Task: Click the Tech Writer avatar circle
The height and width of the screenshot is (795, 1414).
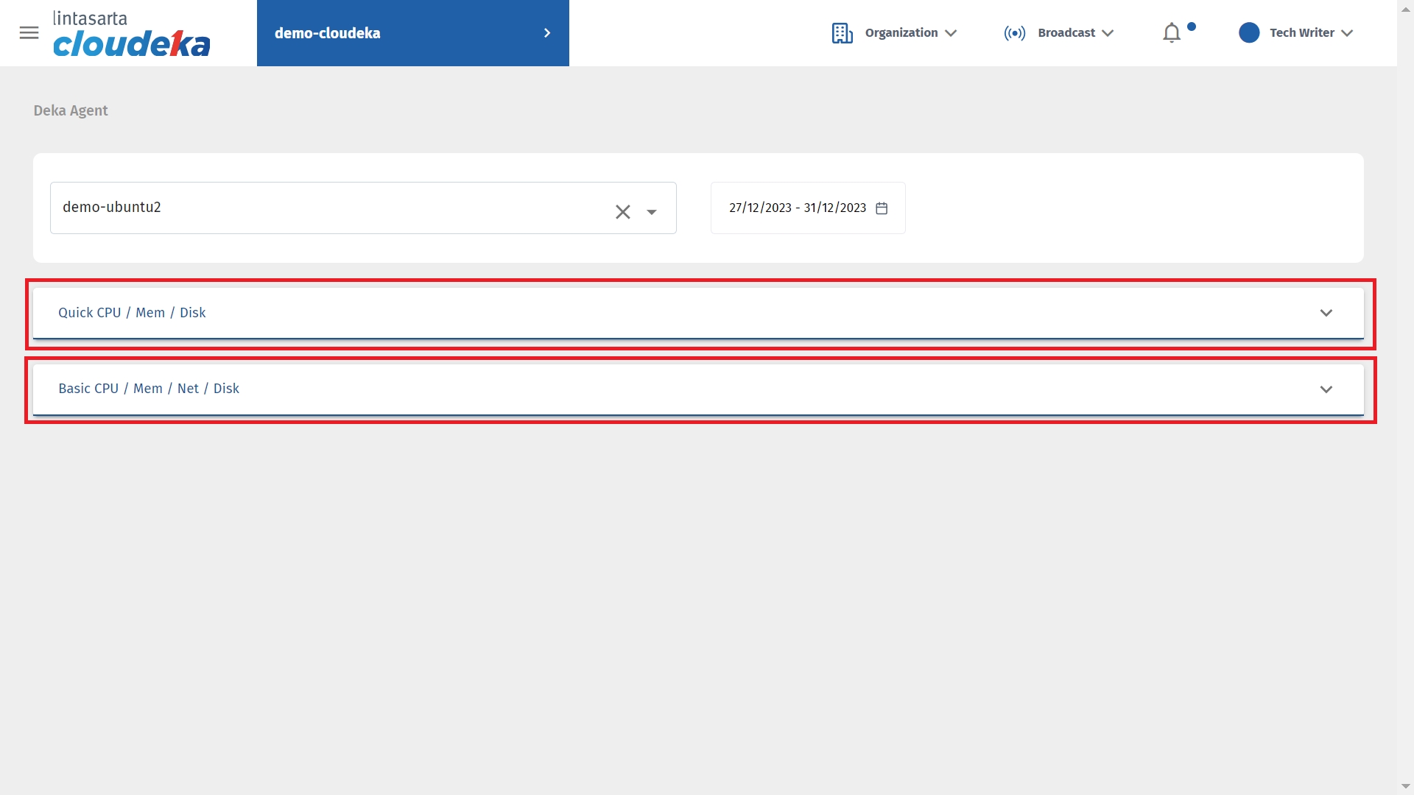Action: [x=1249, y=33]
